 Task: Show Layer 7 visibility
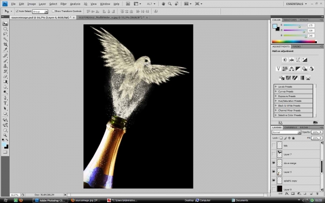click(274, 154)
